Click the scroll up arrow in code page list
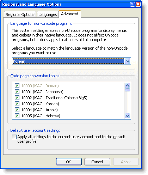The image size is (148, 175). point(128,85)
